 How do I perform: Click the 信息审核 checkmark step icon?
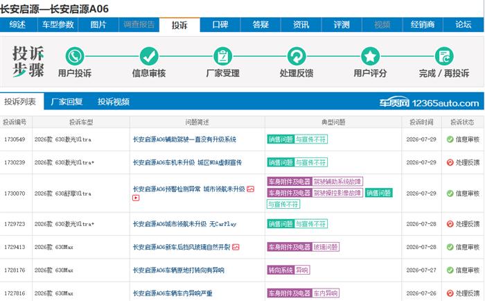(149, 56)
